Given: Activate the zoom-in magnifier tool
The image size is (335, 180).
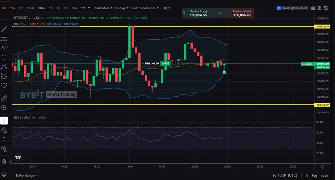Looking at the screenshot, I should [4, 108].
